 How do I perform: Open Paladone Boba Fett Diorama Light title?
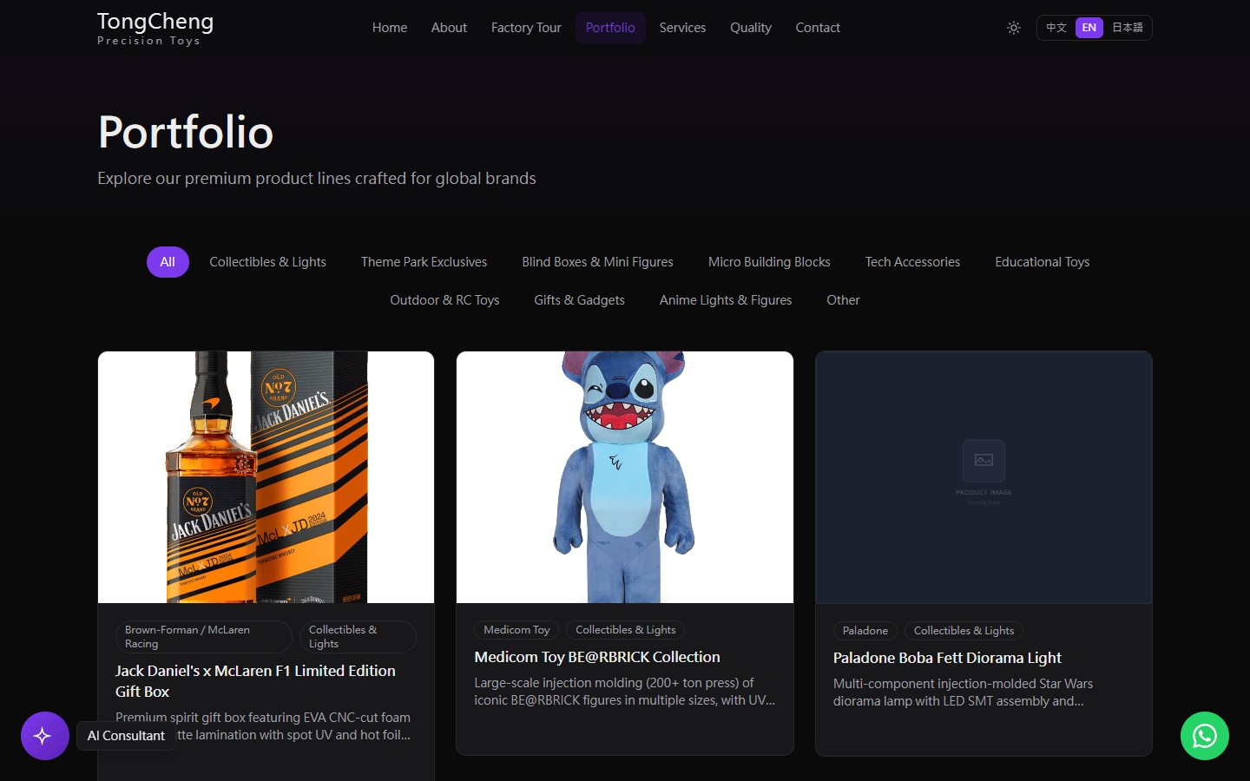point(947,658)
